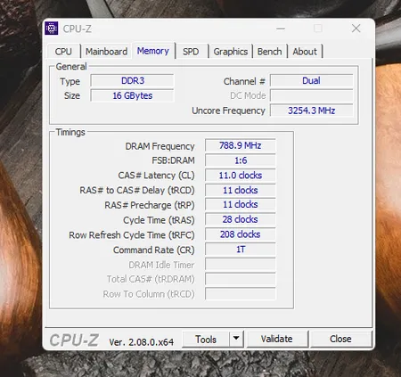Click the CAS# Latency (CL) label

[156, 176]
